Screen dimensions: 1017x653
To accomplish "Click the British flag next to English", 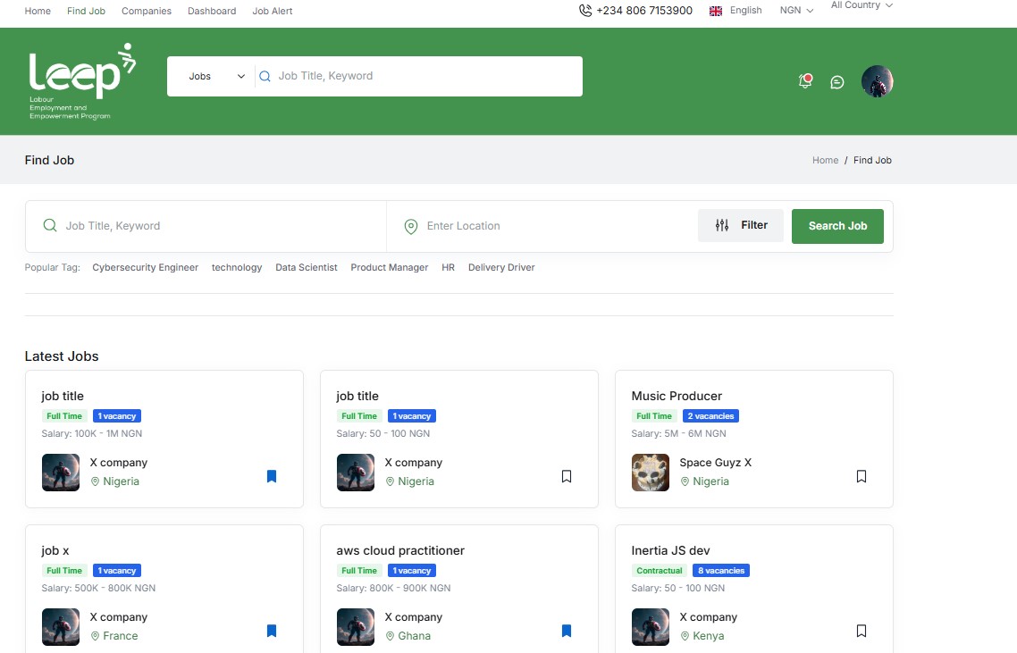I will pyautogui.click(x=714, y=10).
